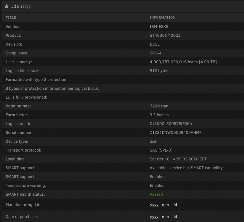Click the 'Revision:' label
This screenshot has width=244, height=222.
pos(14,44)
